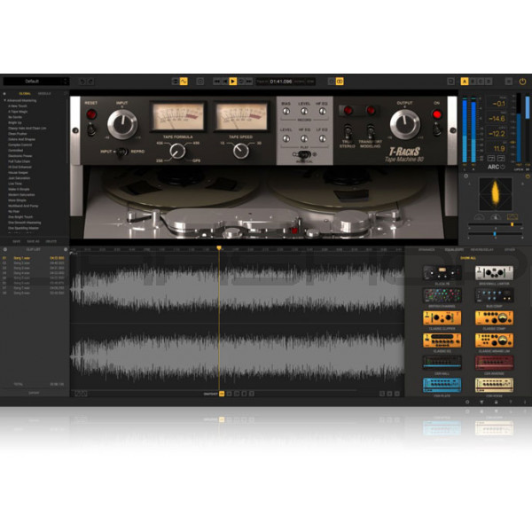The width and height of the screenshot is (532, 532).
Task: Click the yellow scope mode icon under the phase scope
Action: [x=512, y=217]
